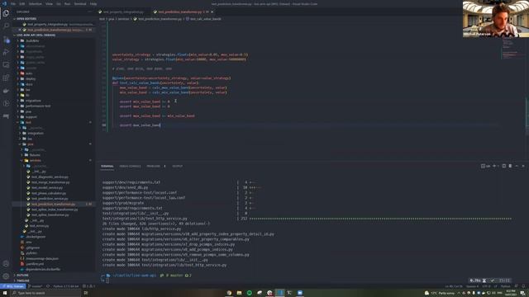Close the terminal panel
This screenshot has height=297, width=529.
tap(523, 166)
